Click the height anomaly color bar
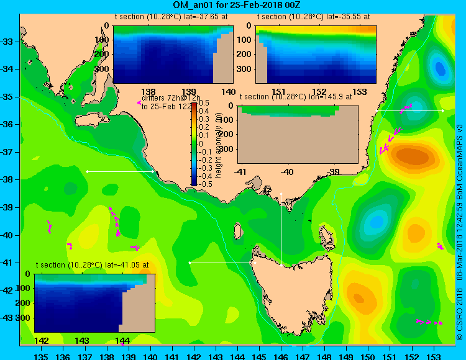The width and height of the screenshot is (466, 360). pyautogui.click(x=194, y=144)
